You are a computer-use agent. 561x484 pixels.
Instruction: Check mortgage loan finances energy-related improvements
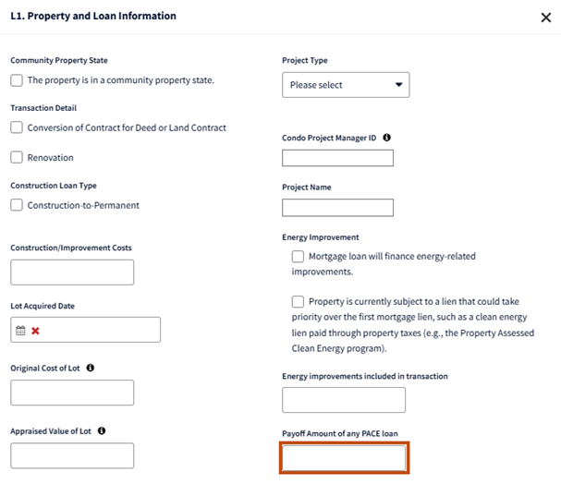coord(298,256)
